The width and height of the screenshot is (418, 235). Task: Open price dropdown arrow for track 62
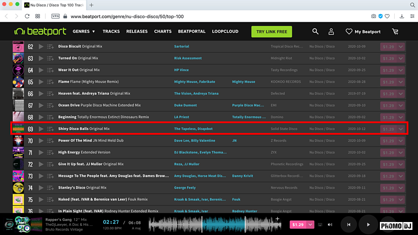401,47
